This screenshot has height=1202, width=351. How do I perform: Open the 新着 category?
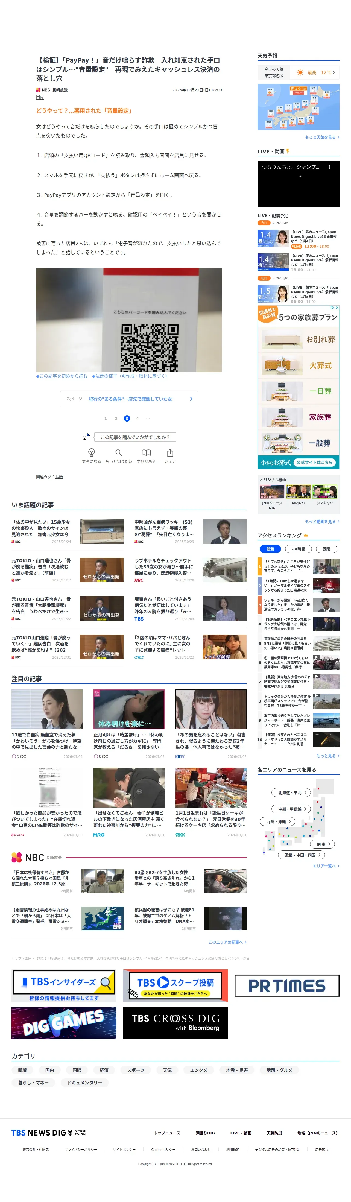(22, 1070)
